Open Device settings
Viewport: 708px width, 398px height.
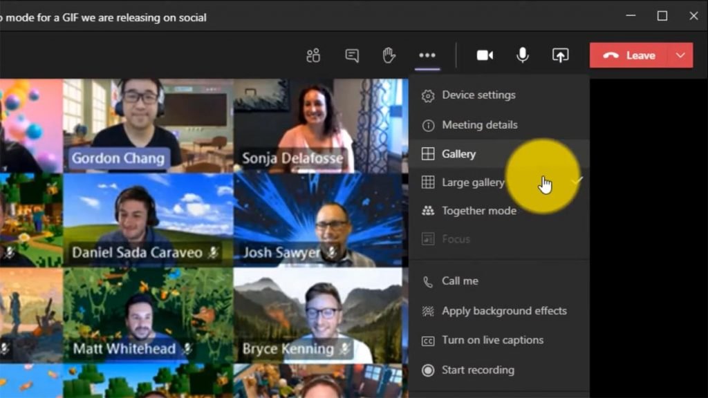477,95
